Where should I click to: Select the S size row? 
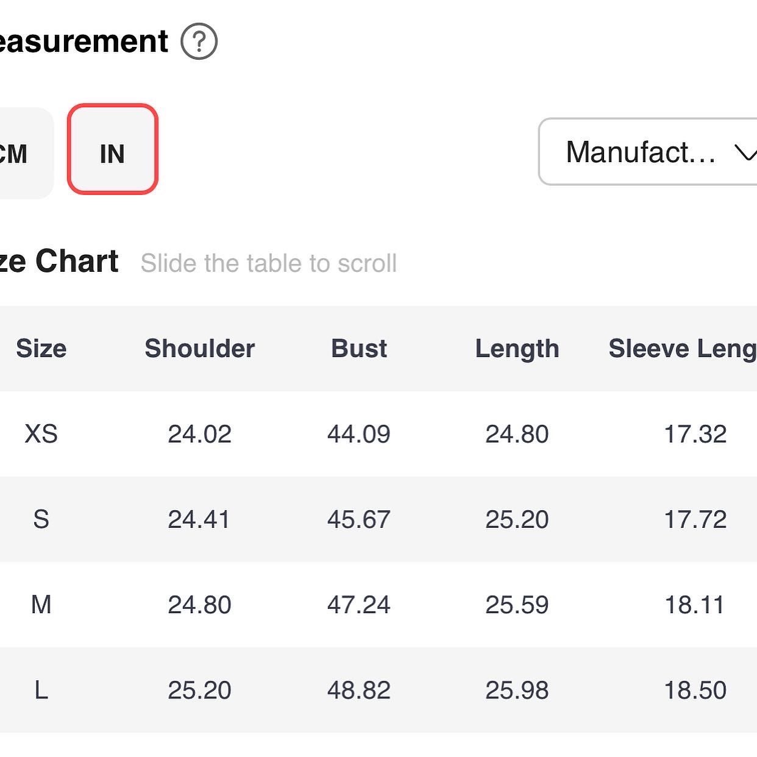(41, 519)
